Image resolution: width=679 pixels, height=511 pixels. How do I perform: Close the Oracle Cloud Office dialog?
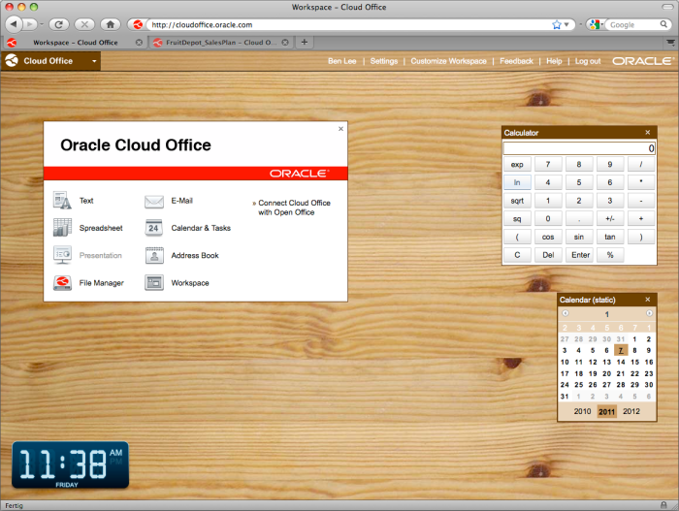click(x=340, y=129)
